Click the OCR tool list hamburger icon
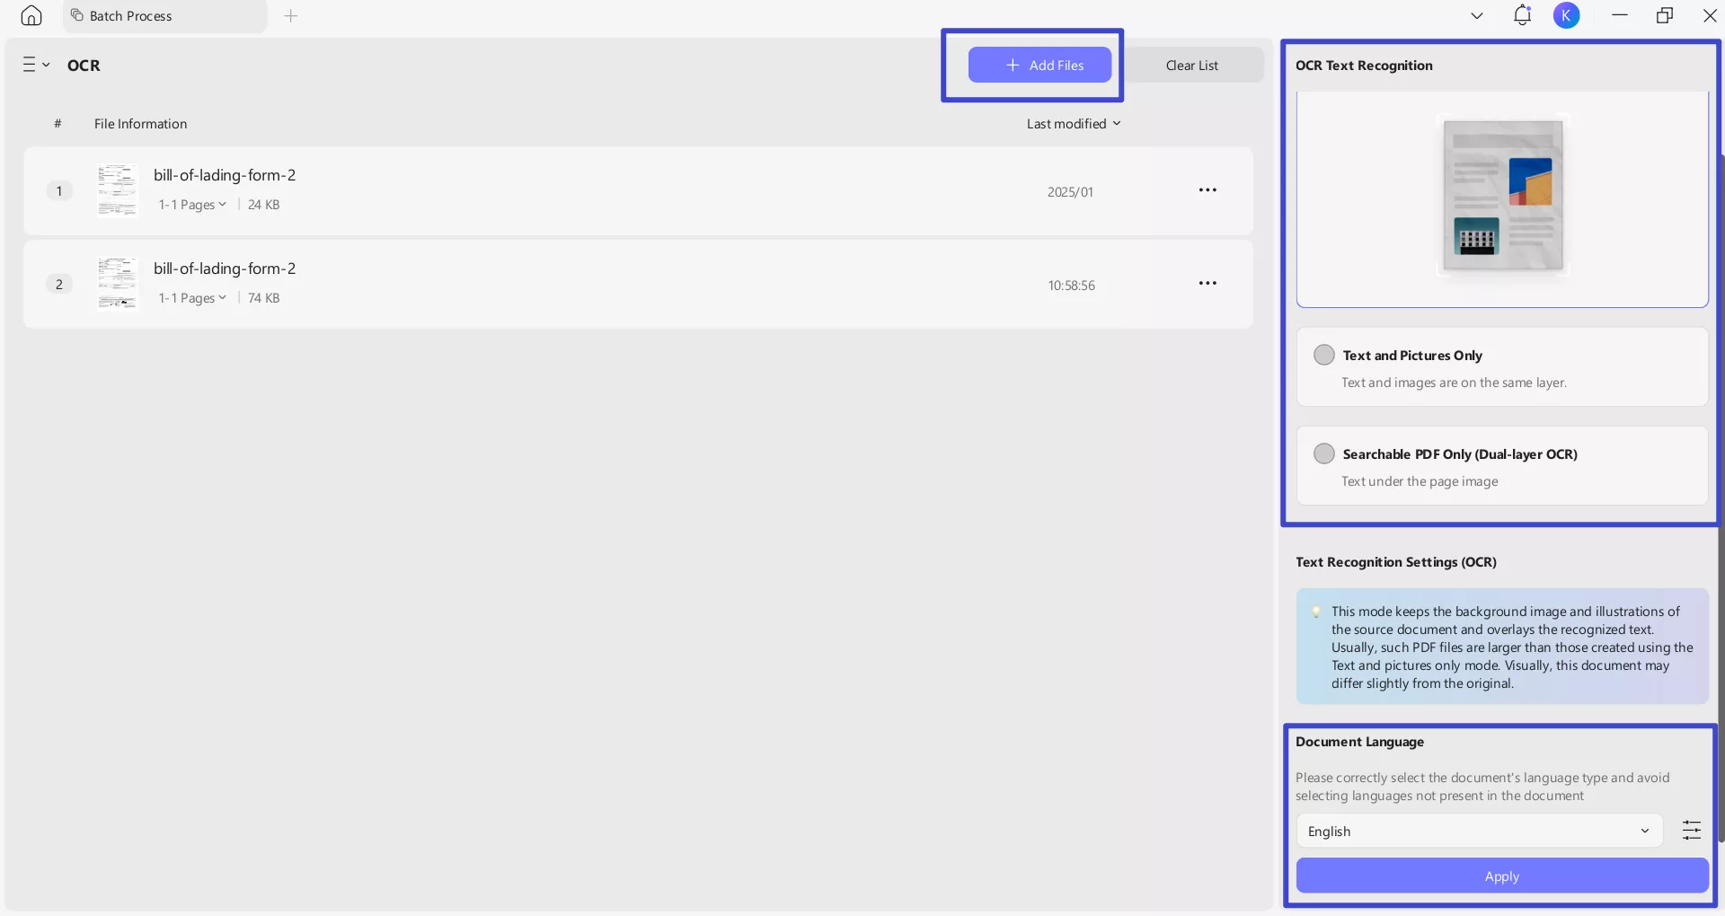This screenshot has height=916, width=1725. [x=30, y=65]
